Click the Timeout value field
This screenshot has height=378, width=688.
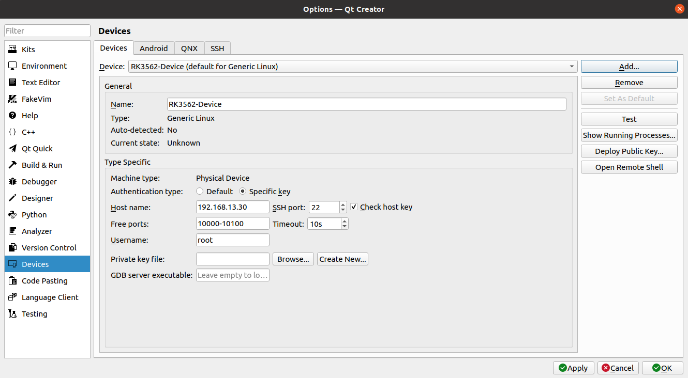point(324,224)
